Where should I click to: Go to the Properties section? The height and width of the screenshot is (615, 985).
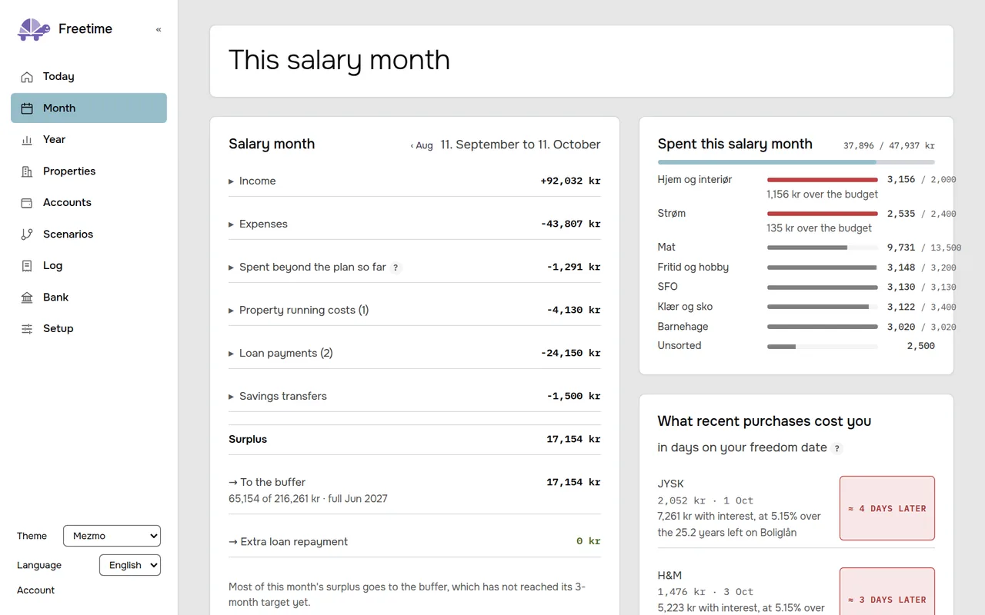click(88, 171)
